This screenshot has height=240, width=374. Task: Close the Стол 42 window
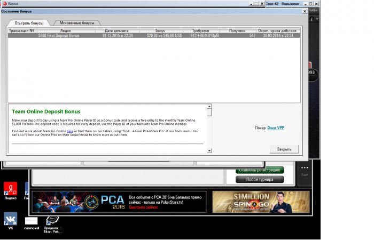click(x=316, y=4)
